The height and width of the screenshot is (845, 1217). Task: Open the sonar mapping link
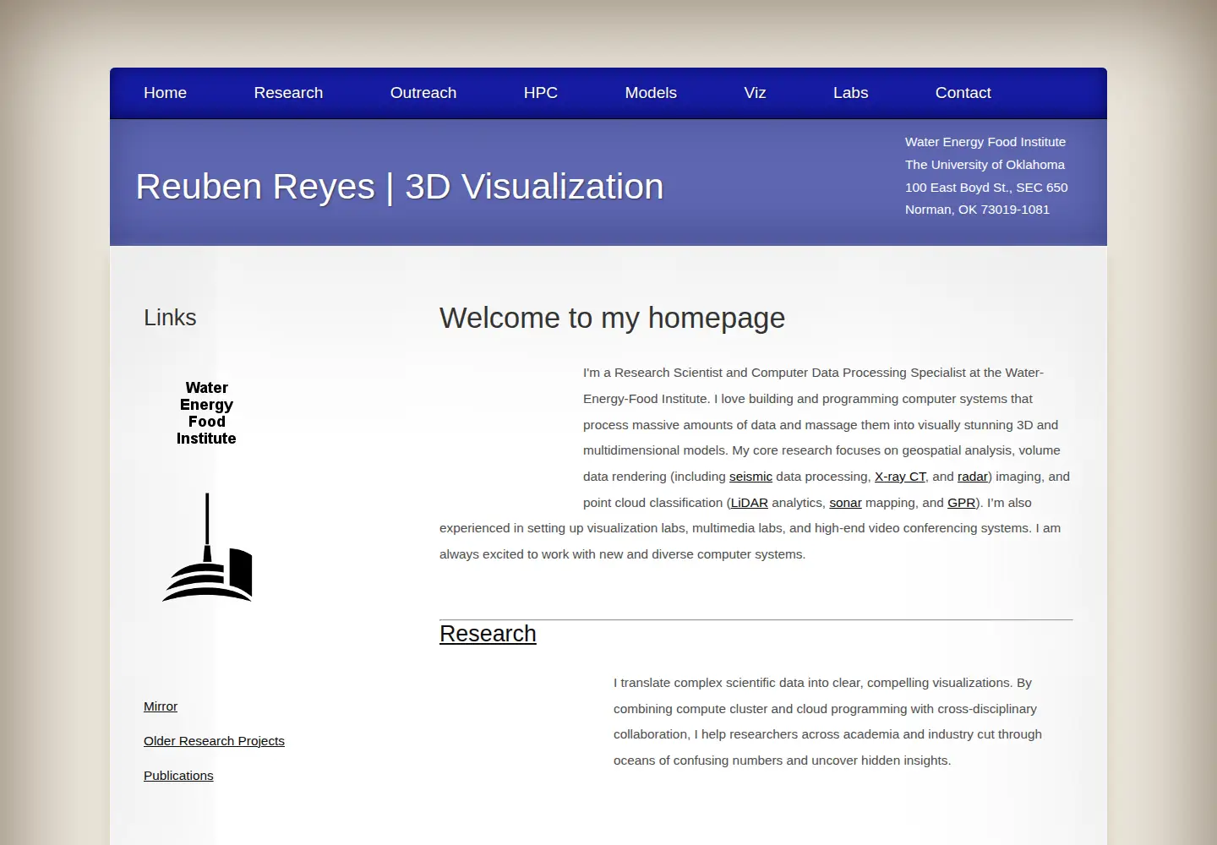pyautogui.click(x=845, y=503)
